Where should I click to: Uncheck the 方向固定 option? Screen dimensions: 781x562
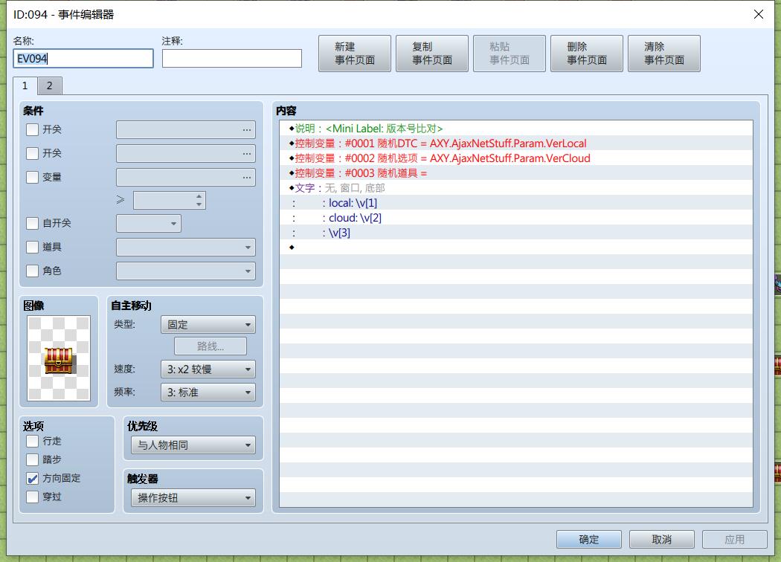[x=33, y=479]
